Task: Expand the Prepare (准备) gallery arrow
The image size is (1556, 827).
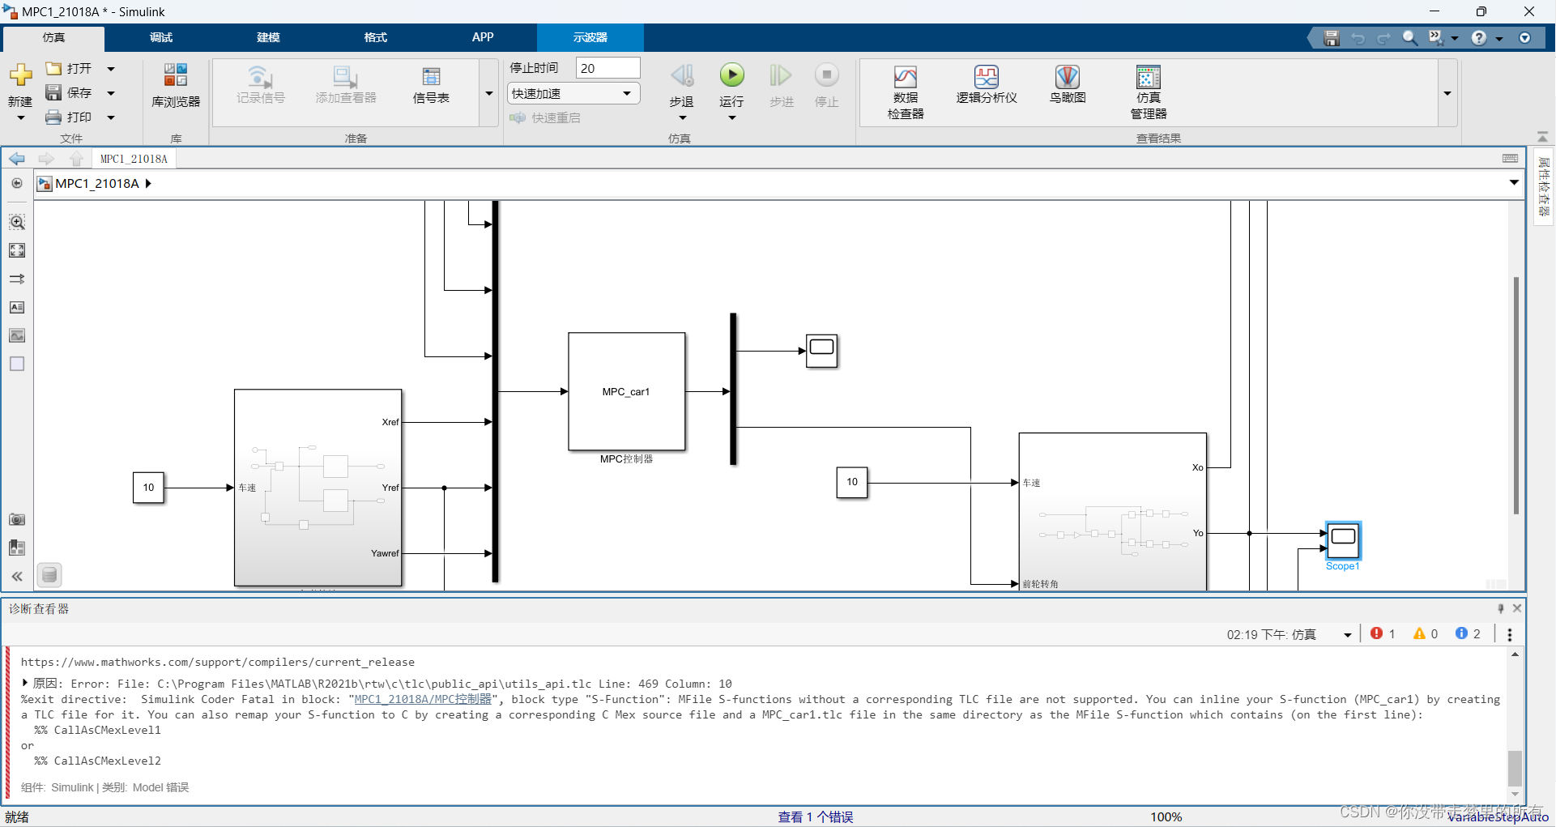Action: [x=489, y=93]
